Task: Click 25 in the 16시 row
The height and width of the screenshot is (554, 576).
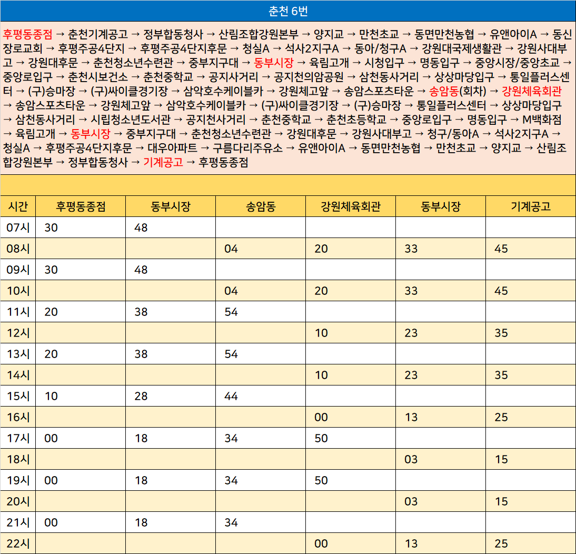Action: pos(501,417)
